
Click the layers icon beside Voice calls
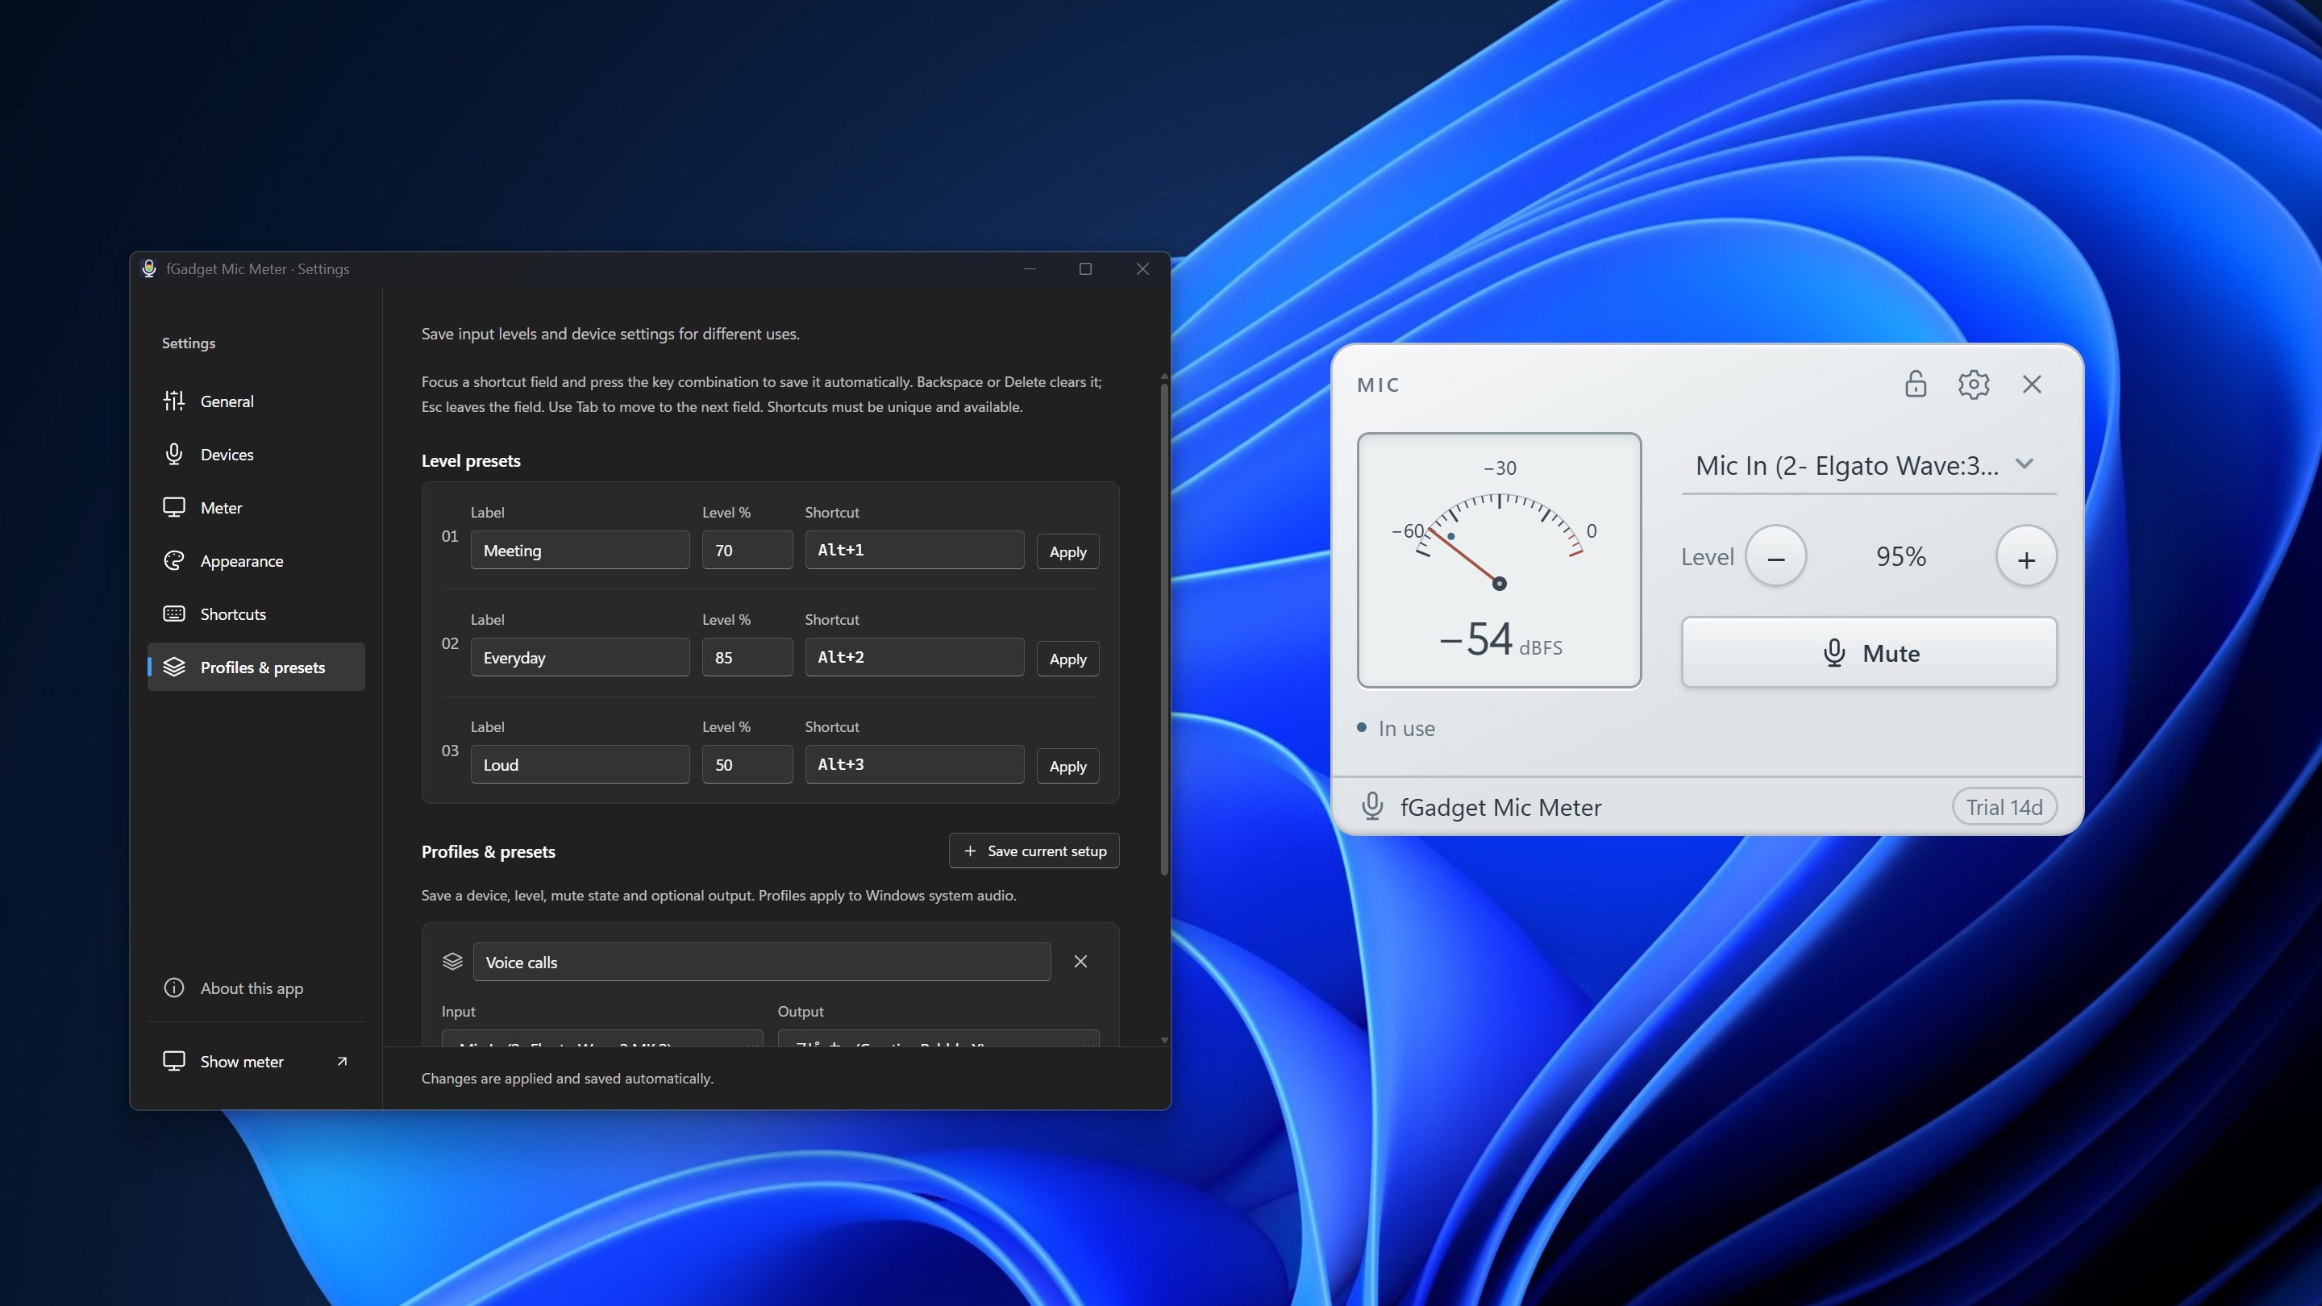(452, 962)
